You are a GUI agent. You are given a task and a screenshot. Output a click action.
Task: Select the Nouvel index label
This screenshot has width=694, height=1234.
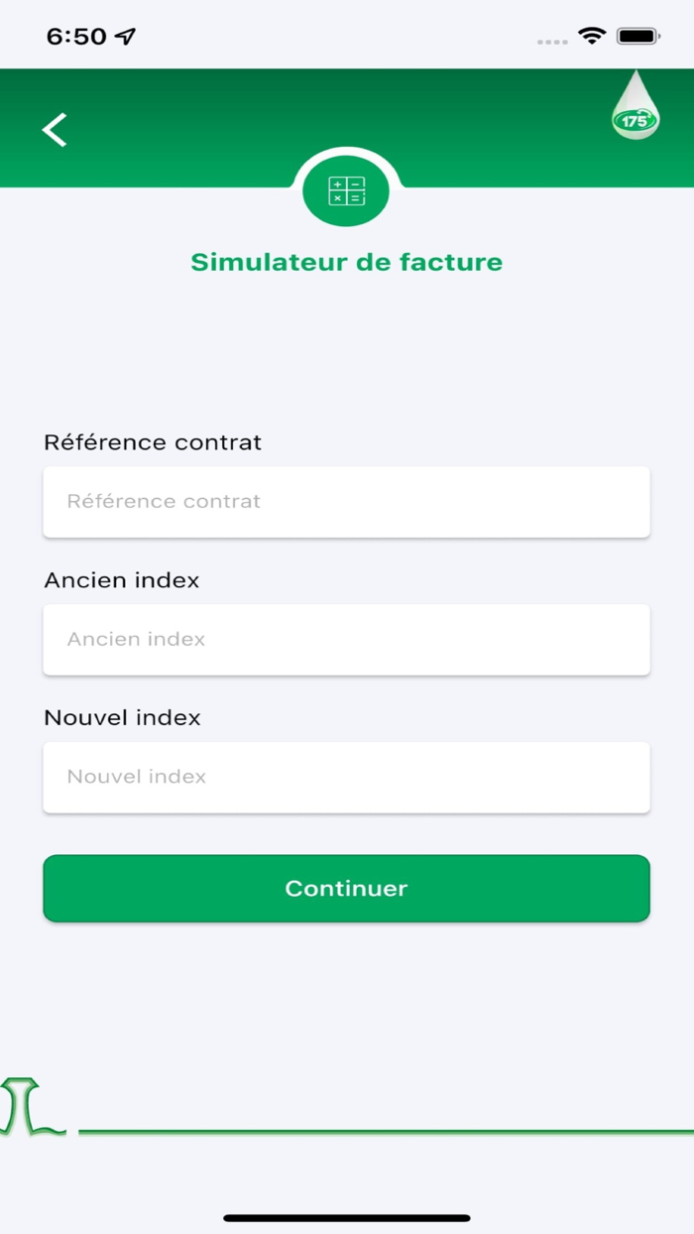122,717
